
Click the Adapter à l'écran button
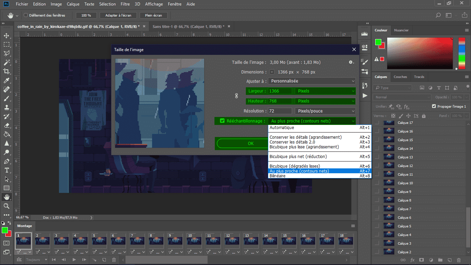[x=118, y=15]
